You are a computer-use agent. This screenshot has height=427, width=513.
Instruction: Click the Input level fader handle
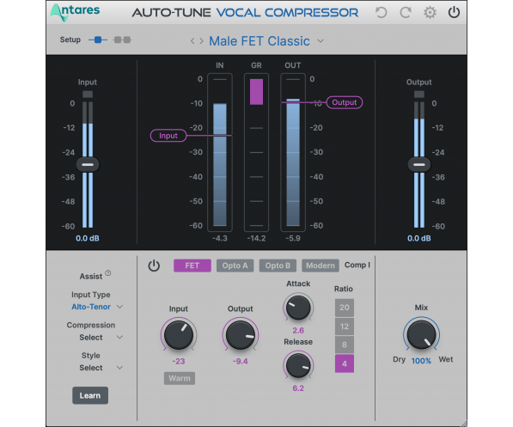(88, 165)
